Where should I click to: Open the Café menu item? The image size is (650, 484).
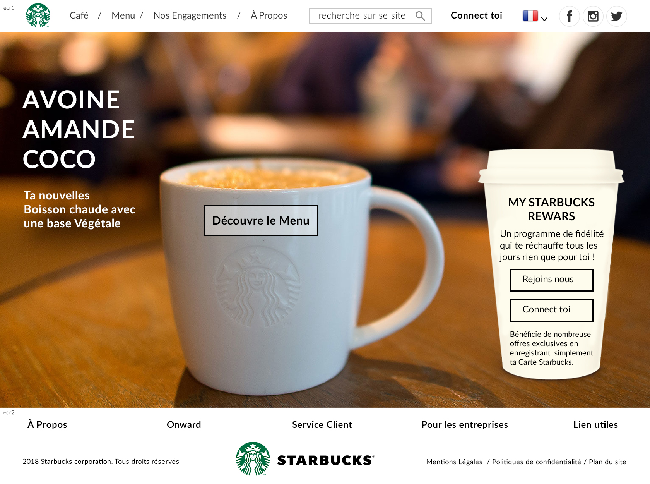coord(79,15)
